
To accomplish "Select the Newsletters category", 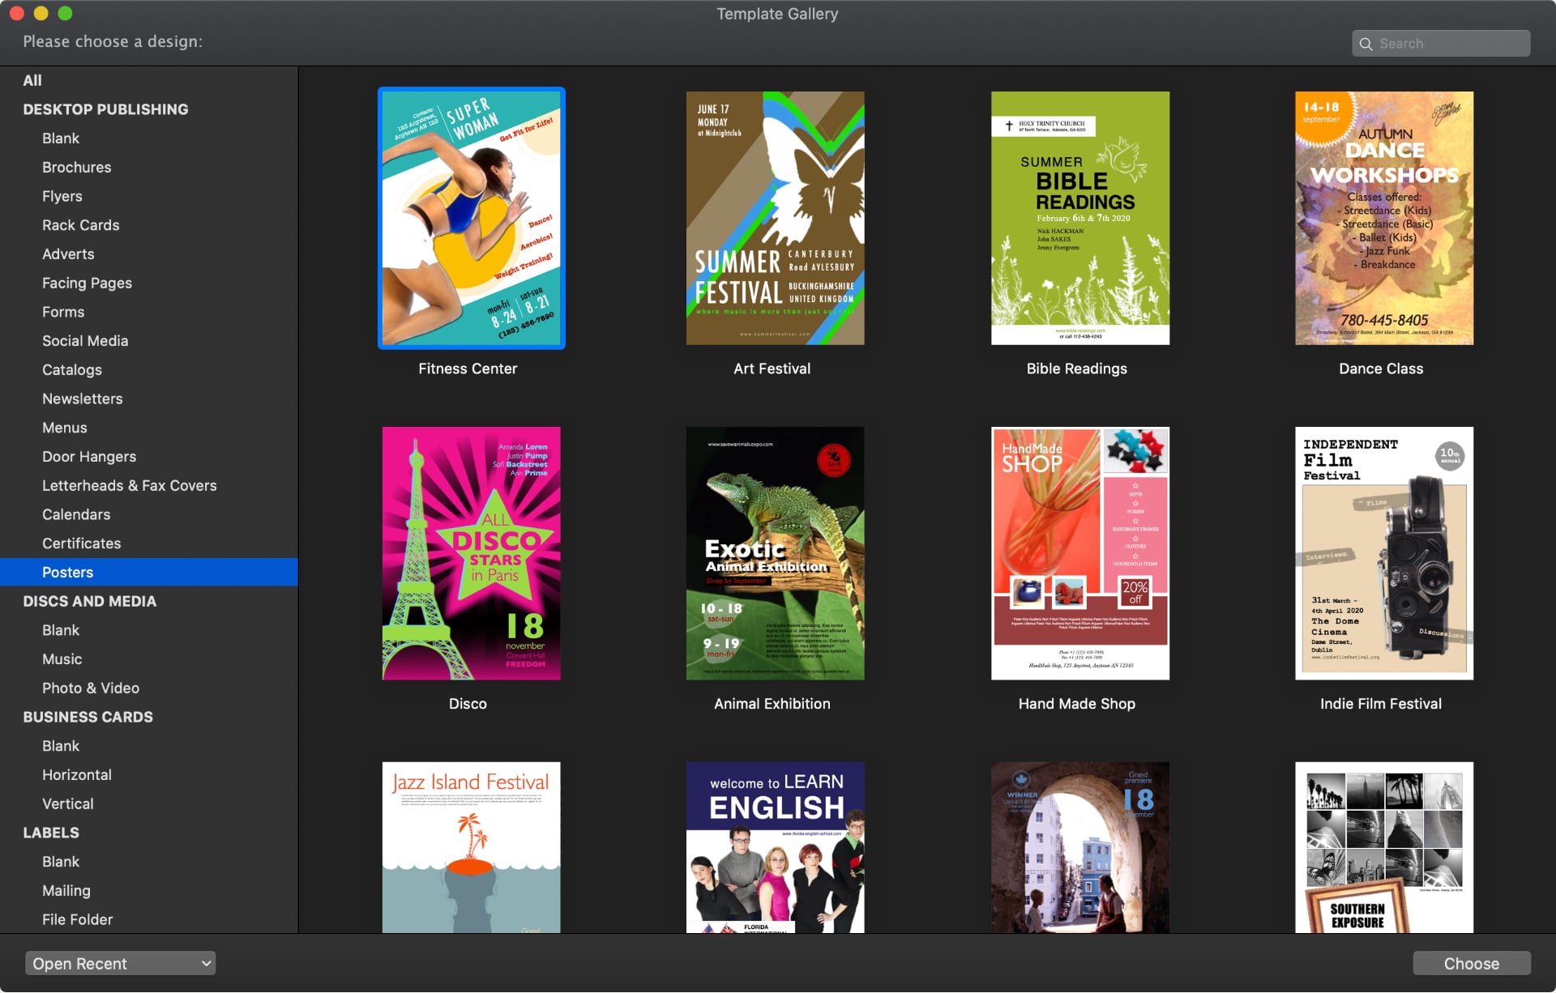I will click(82, 398).
